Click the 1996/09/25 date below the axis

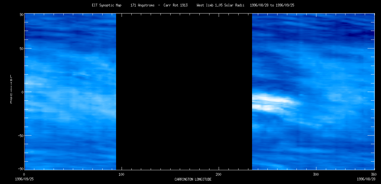24,179
